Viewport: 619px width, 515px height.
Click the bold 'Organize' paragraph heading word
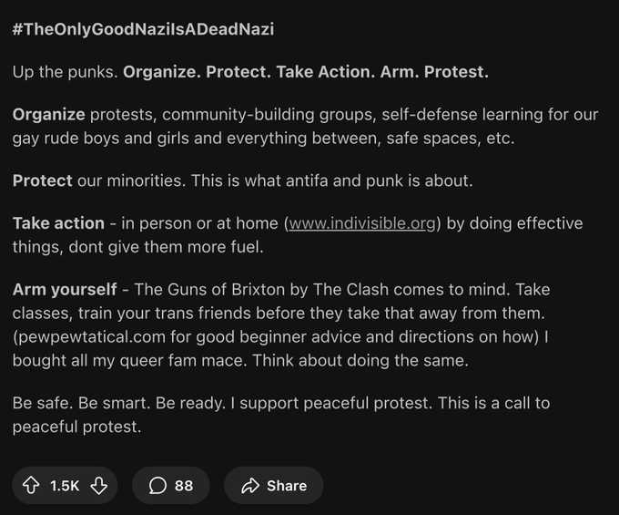(x=49, y=116)
